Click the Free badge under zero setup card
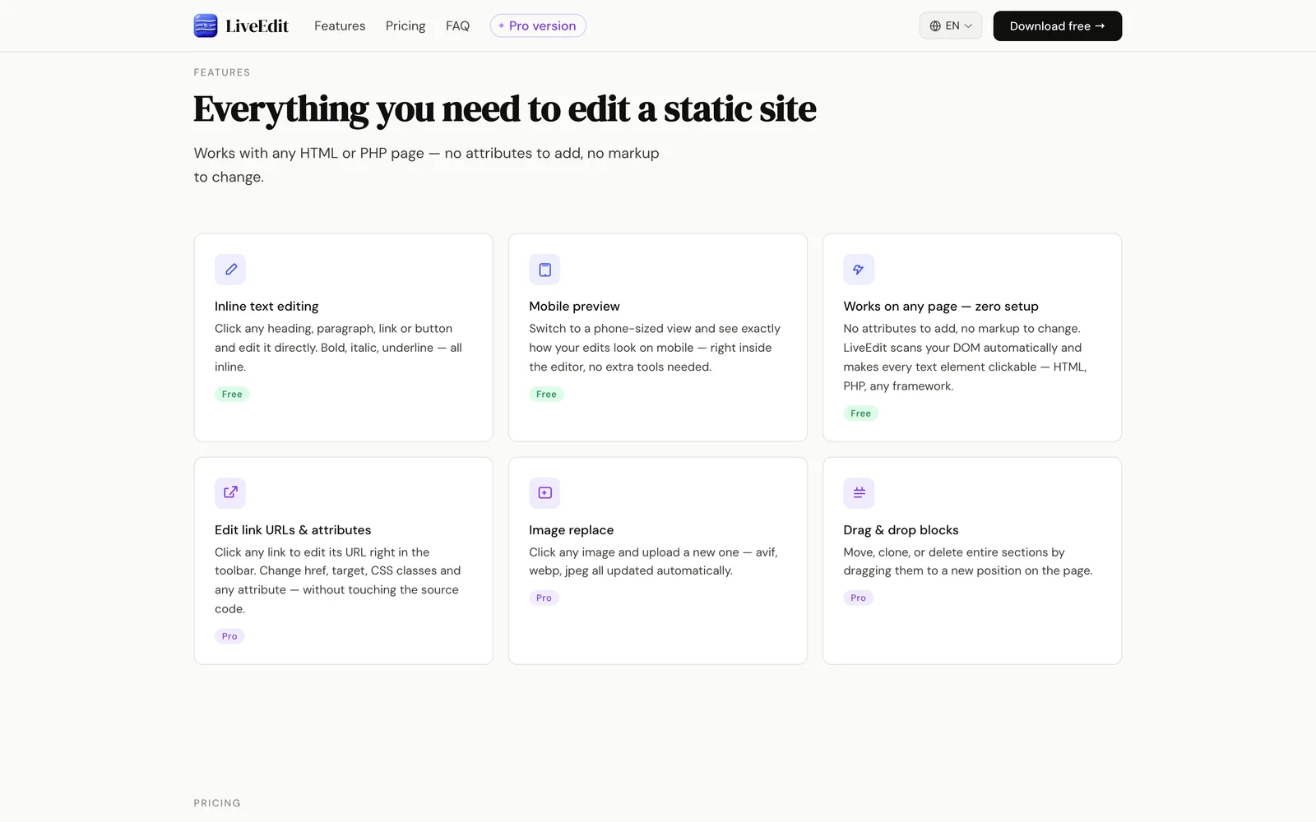 [860, 413]
